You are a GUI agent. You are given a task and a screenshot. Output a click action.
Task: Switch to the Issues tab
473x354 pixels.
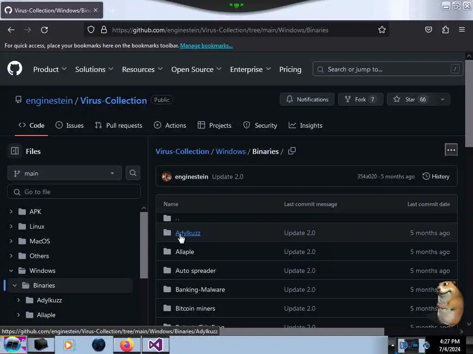[x=69, y=125]
